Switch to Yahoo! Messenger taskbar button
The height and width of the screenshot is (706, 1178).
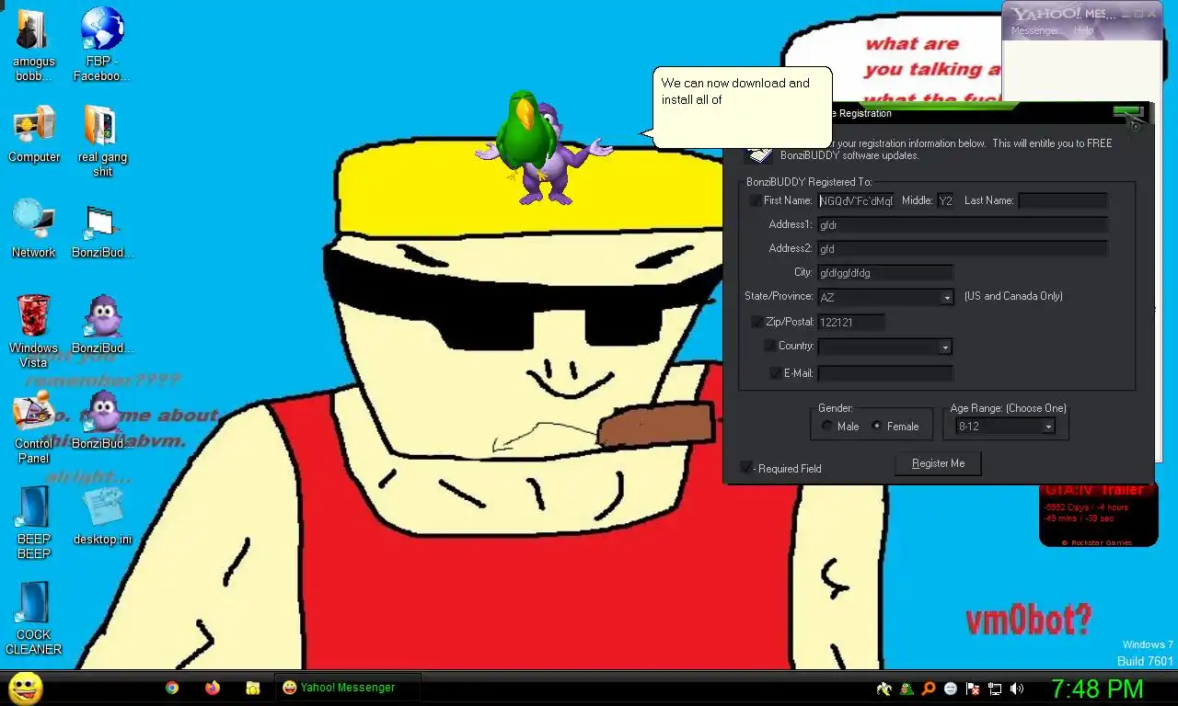pyautogui.click(x=347, y=688)
